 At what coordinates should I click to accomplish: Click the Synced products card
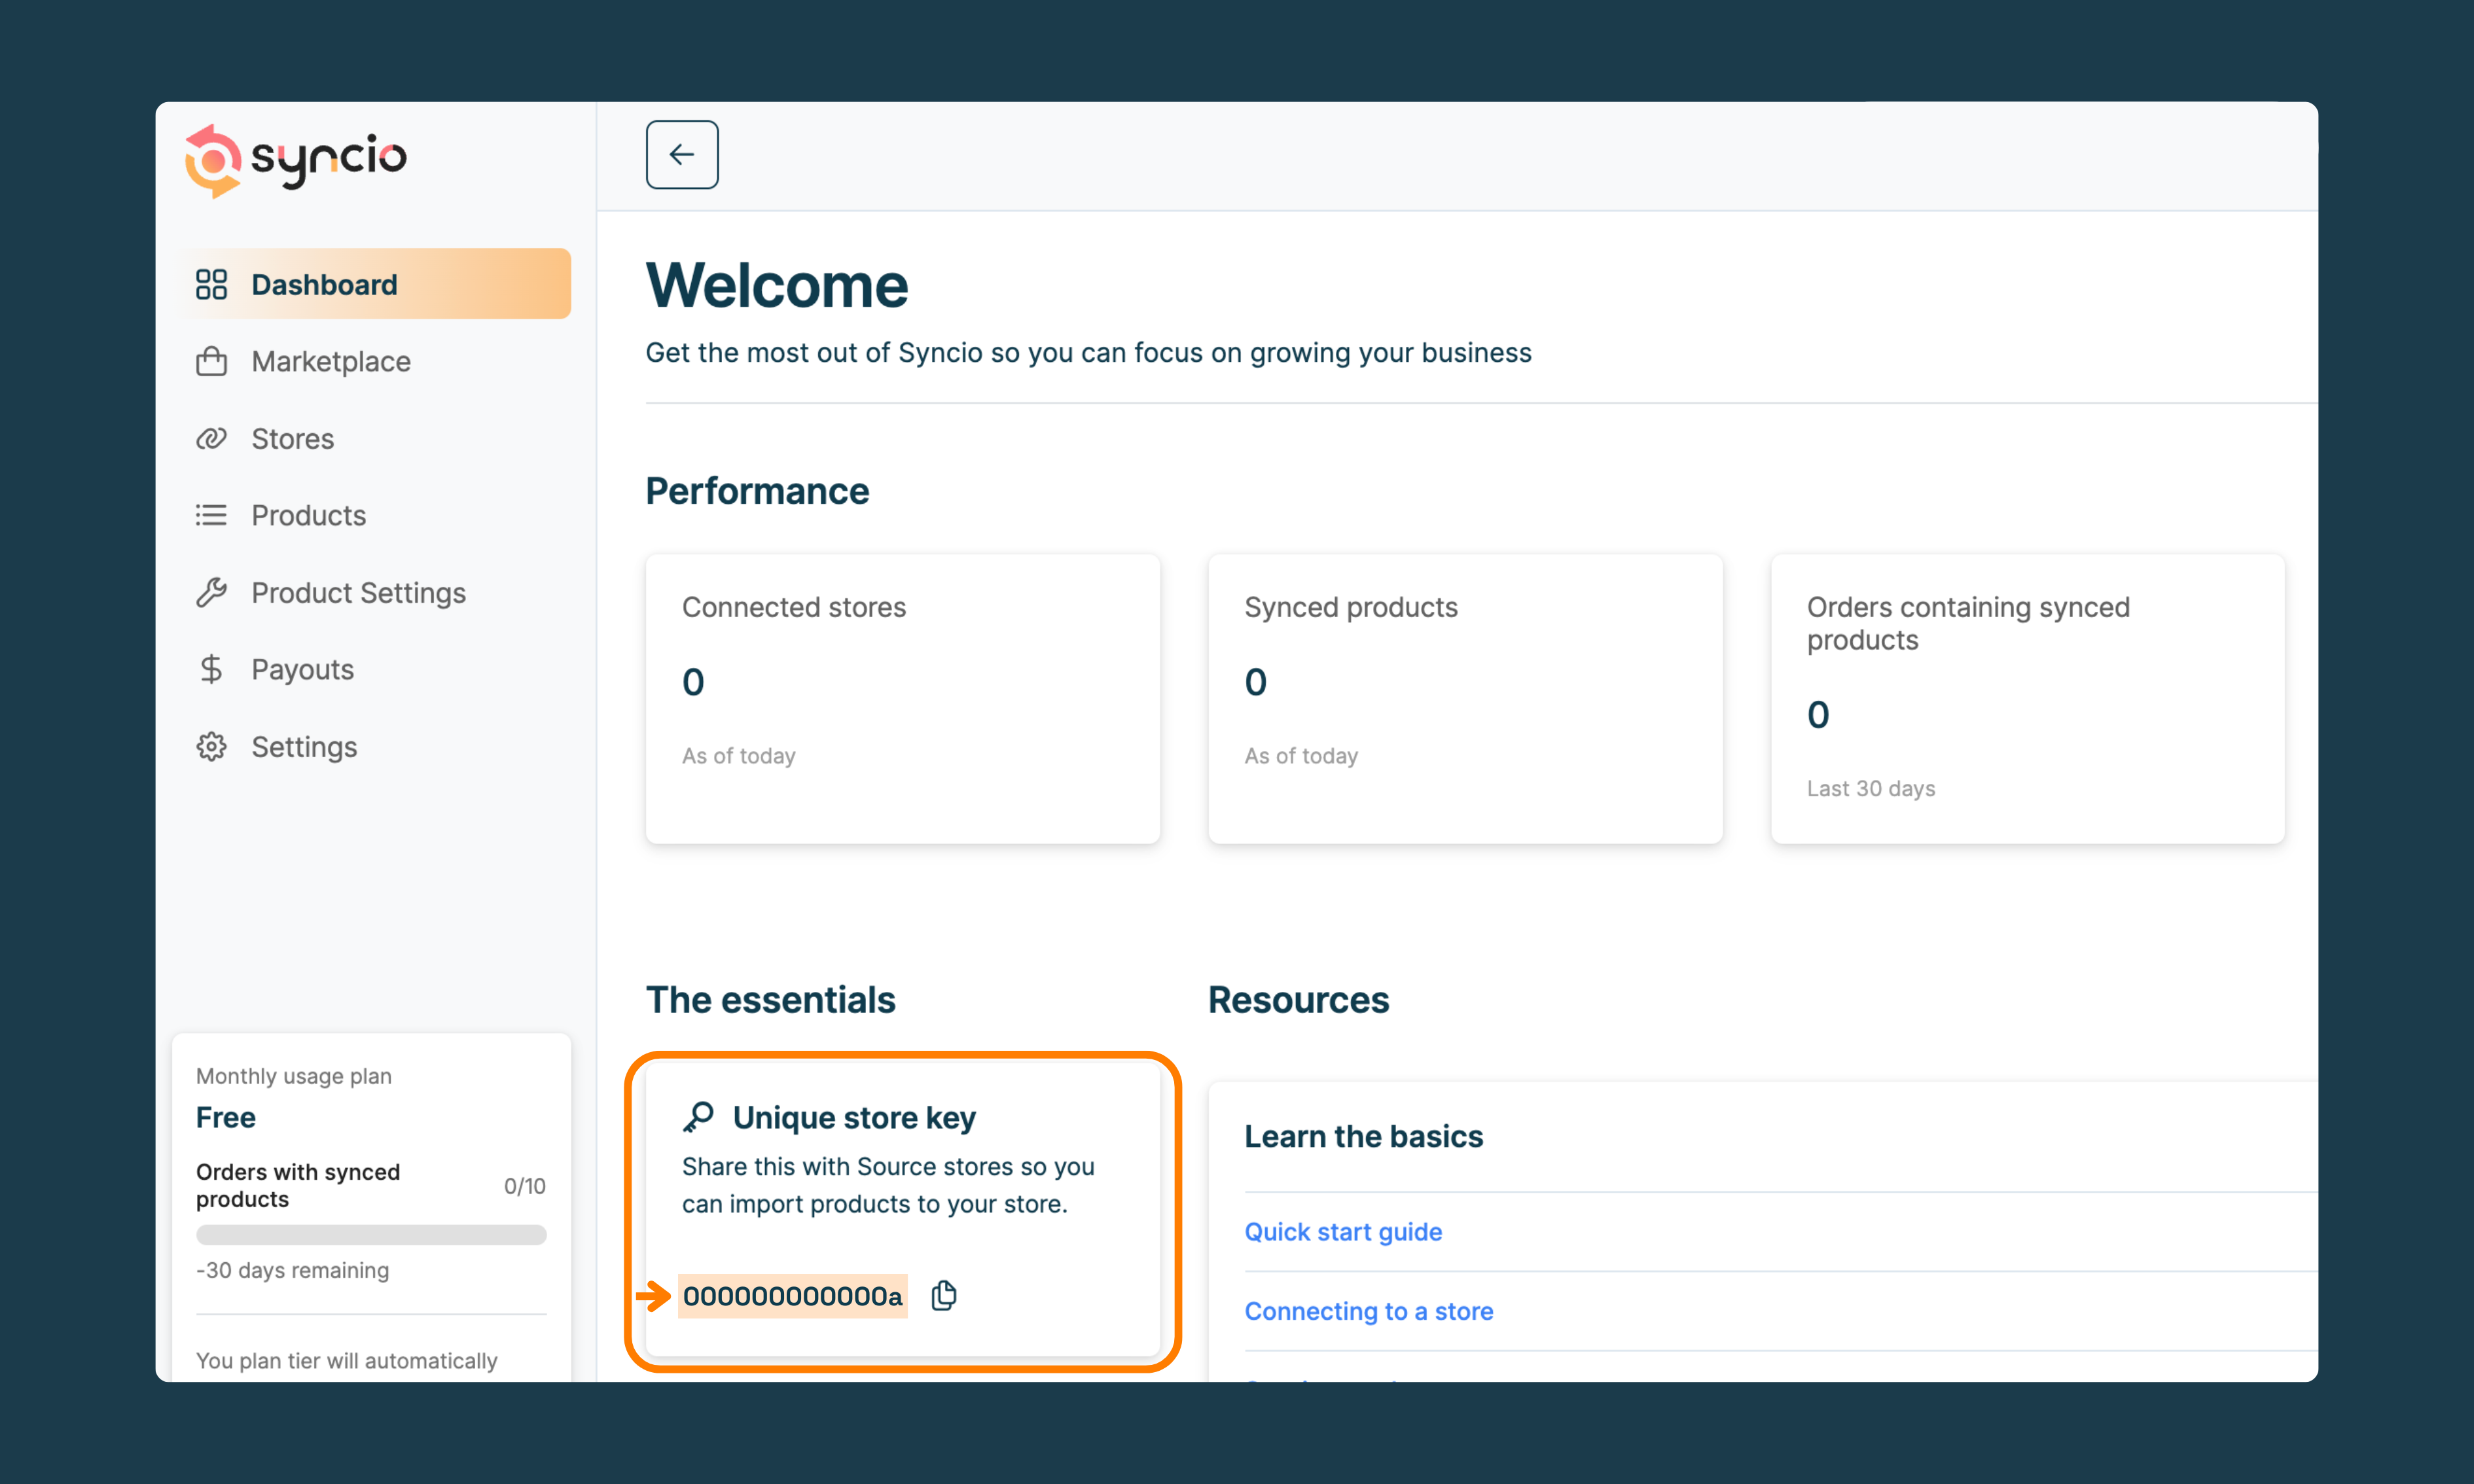[1464, 698]
